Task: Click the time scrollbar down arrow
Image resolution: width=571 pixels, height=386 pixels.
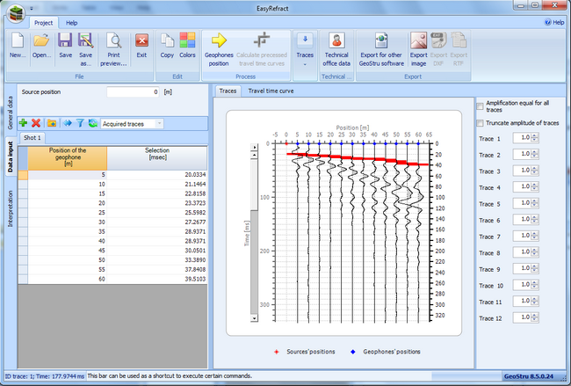Action: (254, 318)
